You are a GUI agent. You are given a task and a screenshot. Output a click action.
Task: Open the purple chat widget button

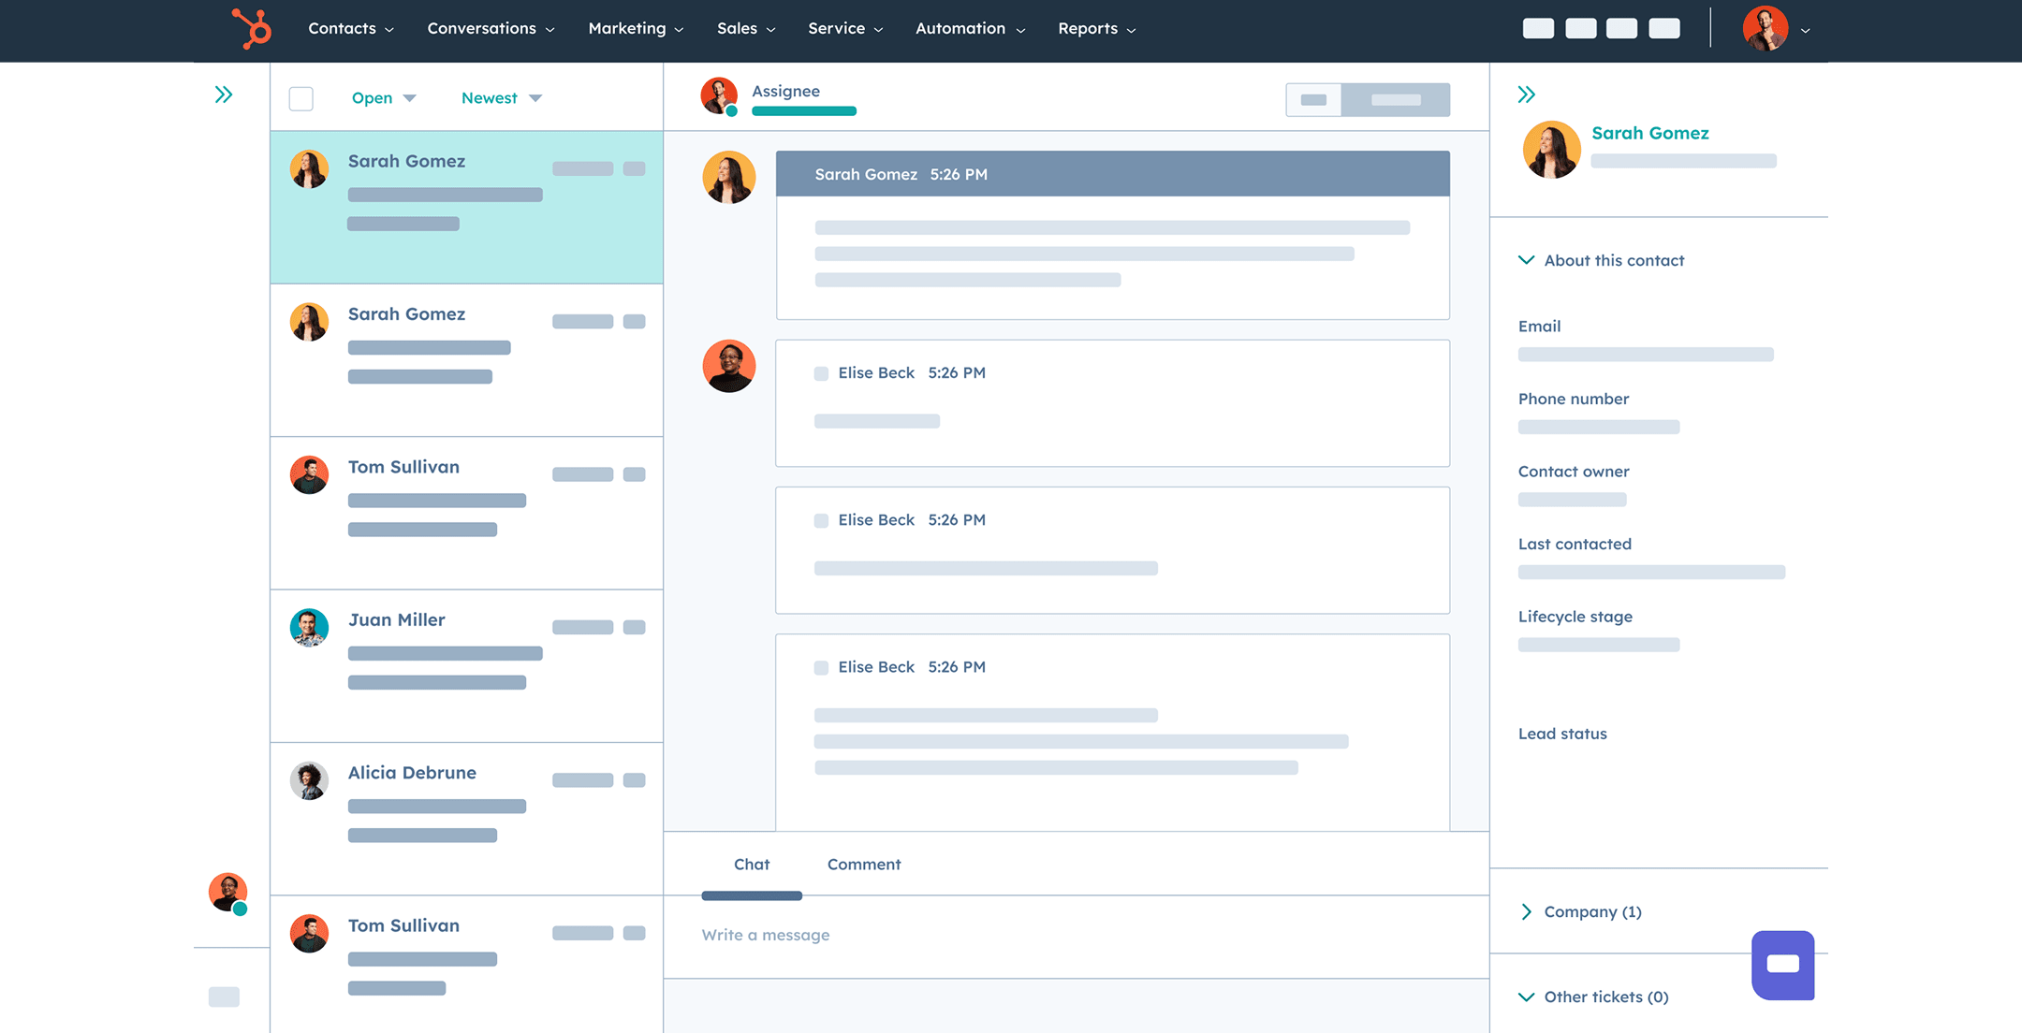pyautogui.click(x=1782, y=965)
